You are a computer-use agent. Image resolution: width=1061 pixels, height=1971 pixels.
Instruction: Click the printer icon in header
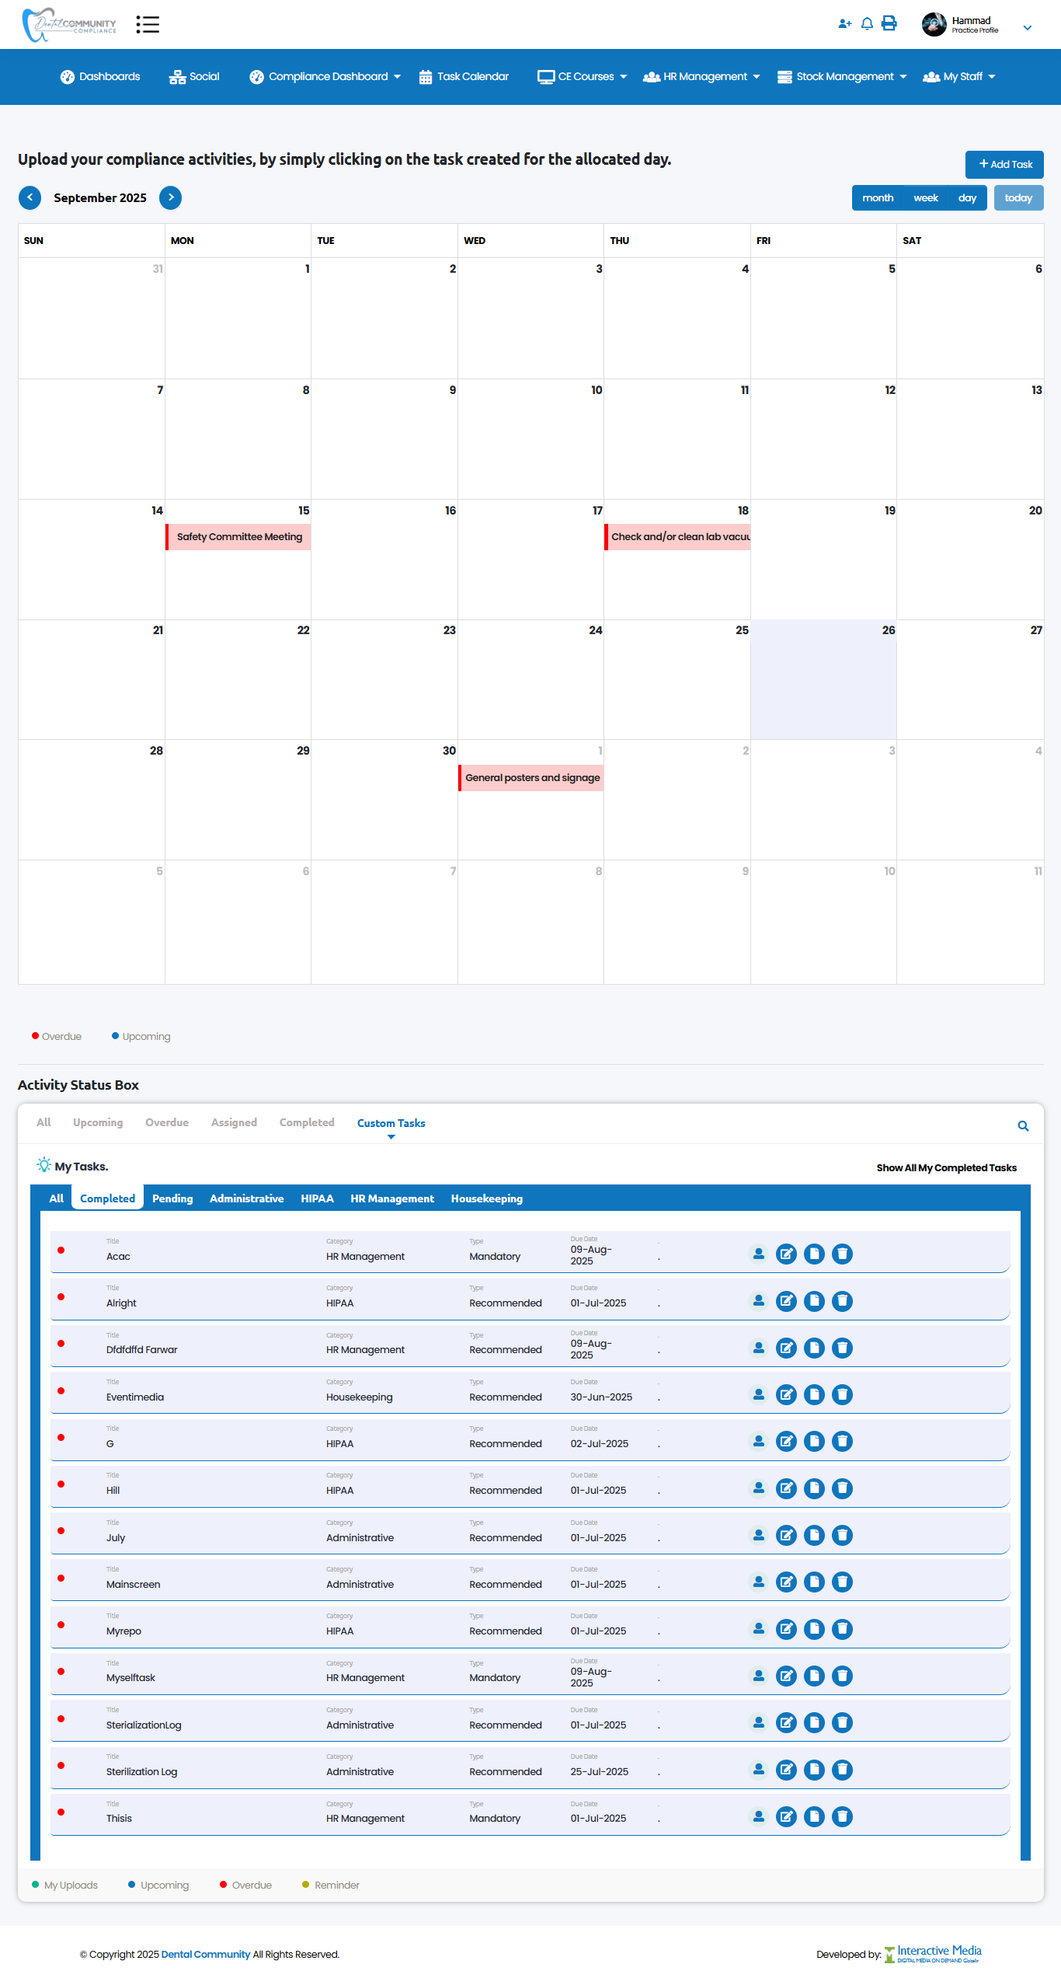pyautogui.click(x=889, y=24)
